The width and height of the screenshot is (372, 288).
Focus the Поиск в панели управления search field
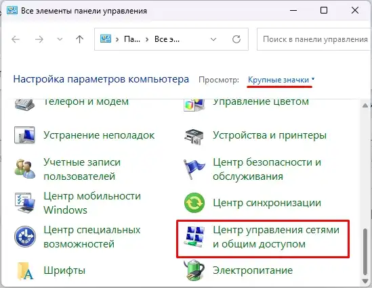314,39
